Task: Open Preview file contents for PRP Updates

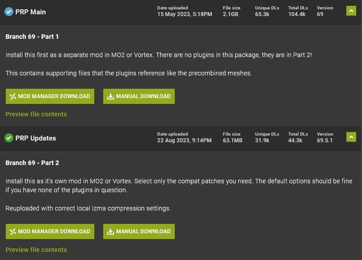Action: coord(36,250)
